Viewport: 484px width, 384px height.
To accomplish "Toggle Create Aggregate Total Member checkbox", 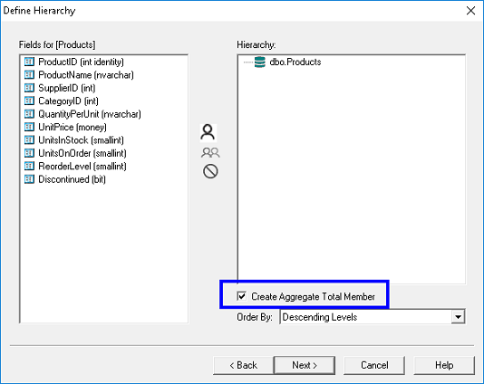I will tap(241, 296).
